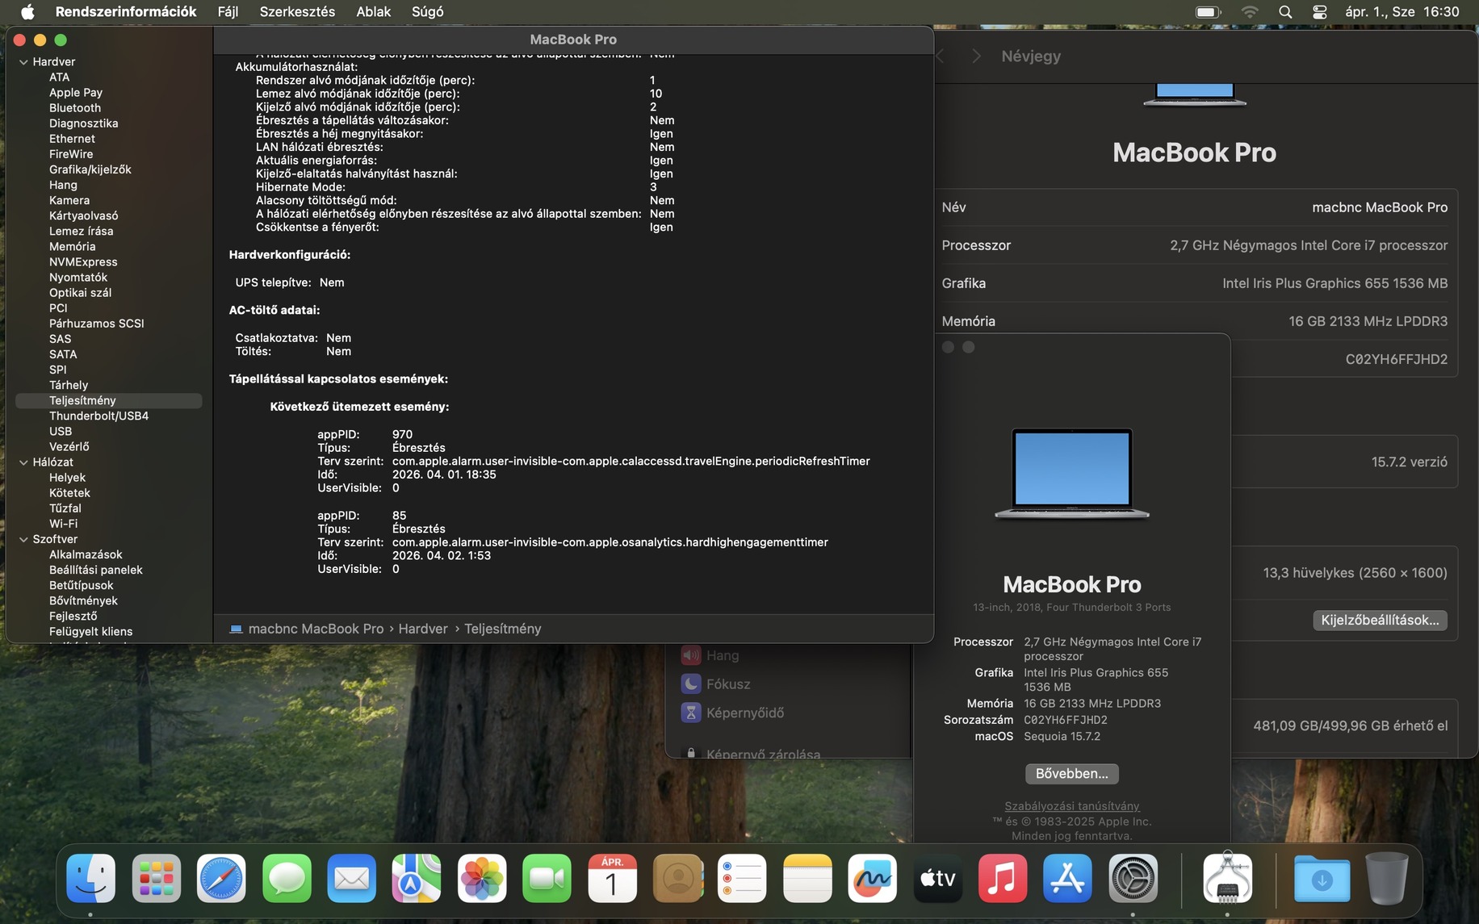
Task: Collapse the Hálózat sidebar group
Action: (23, 462)
